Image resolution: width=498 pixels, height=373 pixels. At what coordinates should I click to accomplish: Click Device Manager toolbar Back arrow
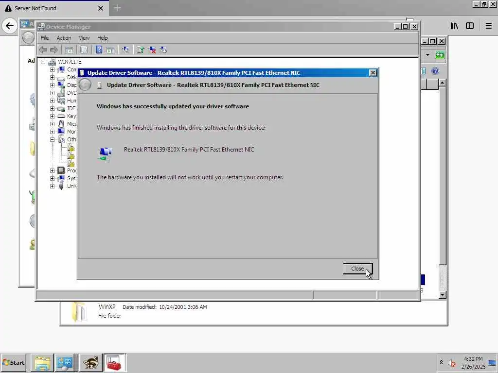[43, 50]
